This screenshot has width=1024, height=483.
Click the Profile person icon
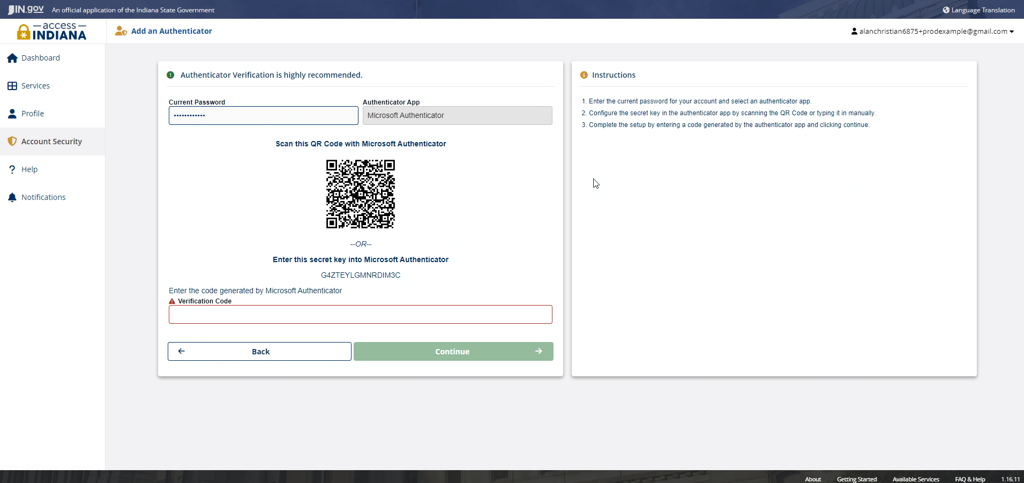coord(12,114)
